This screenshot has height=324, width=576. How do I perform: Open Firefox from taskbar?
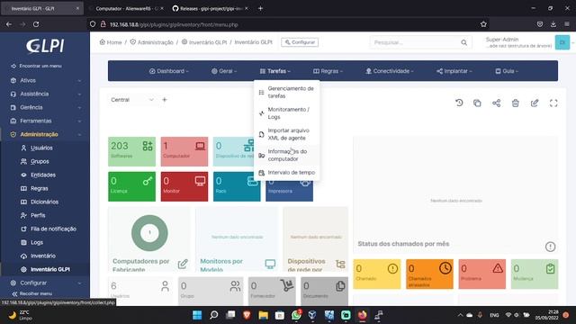click(x=362, y=315)
